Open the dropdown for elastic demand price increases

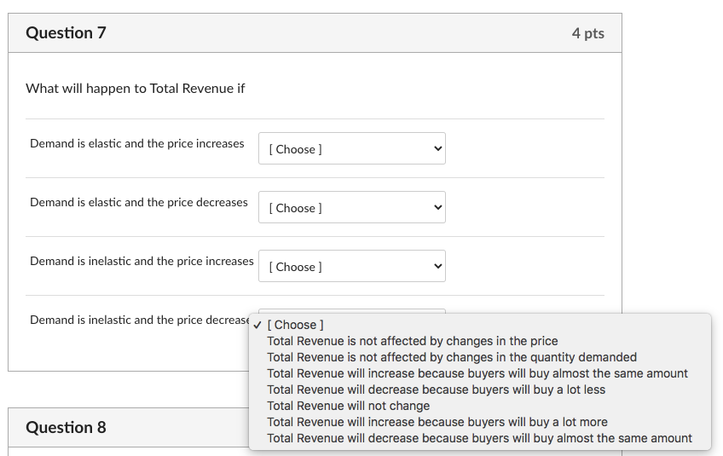point(352,148)
